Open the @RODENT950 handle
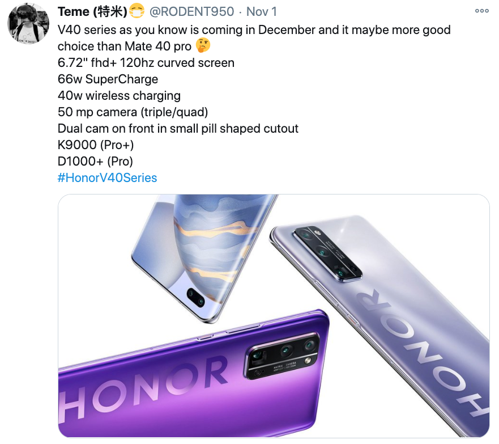This screenshot has width=499, height=444. [x=191, y=11]
